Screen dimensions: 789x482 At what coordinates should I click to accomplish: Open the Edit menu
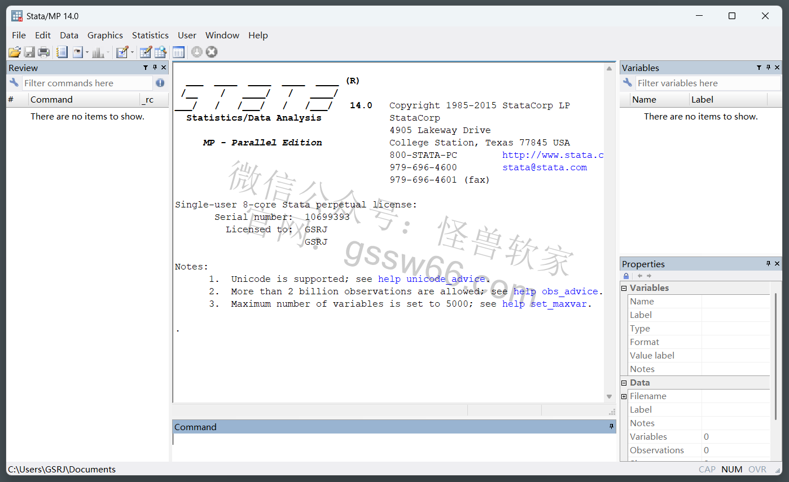43,35
